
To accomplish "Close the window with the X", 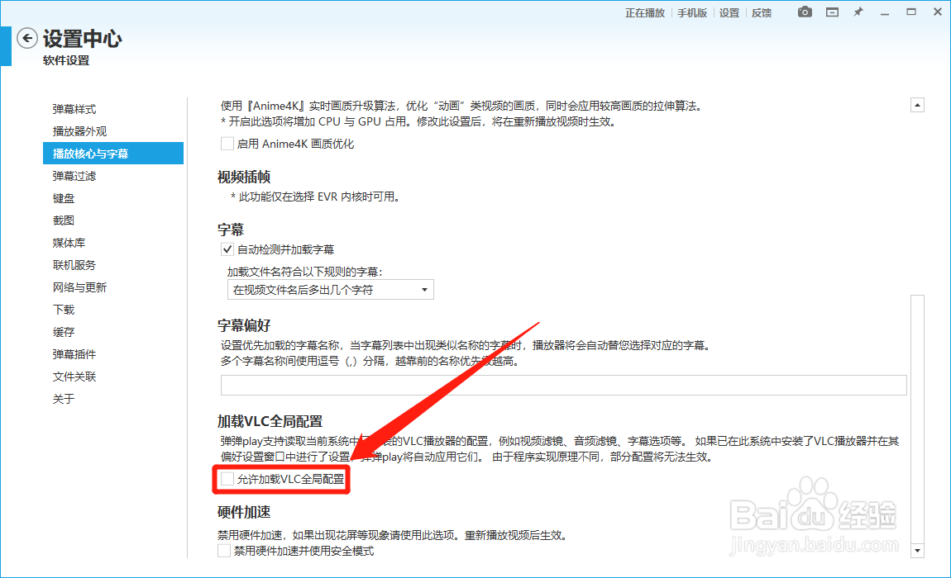I will (938, 12).
